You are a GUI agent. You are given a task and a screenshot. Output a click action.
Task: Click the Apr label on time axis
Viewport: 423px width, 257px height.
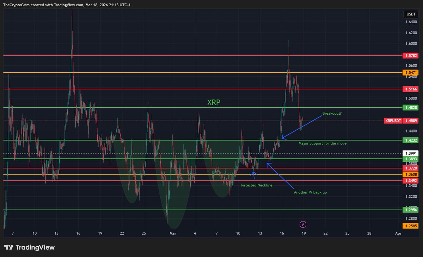pyautogui.click(x=398, y=233)
